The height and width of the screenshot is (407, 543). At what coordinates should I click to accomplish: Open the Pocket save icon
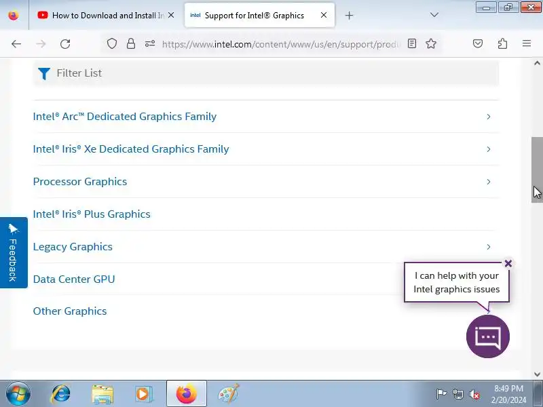478,43
